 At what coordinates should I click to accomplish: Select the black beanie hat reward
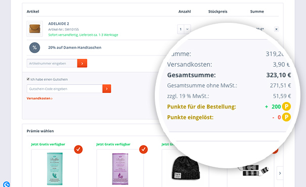186,168
